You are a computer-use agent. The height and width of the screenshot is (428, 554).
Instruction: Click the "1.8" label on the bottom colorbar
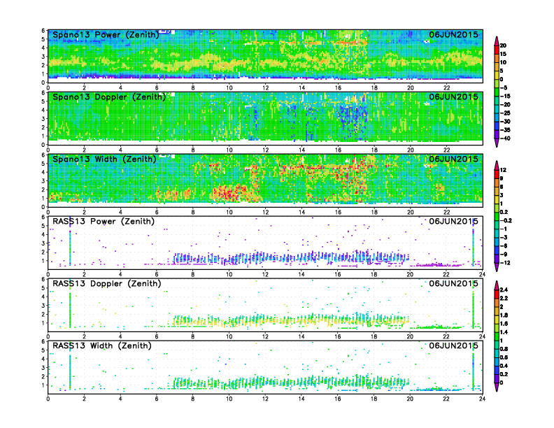click(504, 315)
